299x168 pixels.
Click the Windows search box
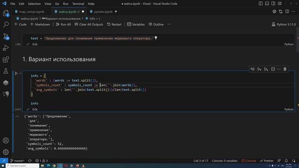point(22,166)
